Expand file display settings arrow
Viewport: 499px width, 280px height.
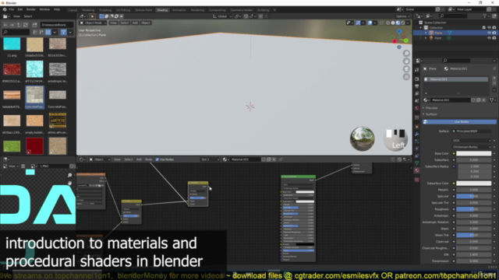click(x=55, y=32)
